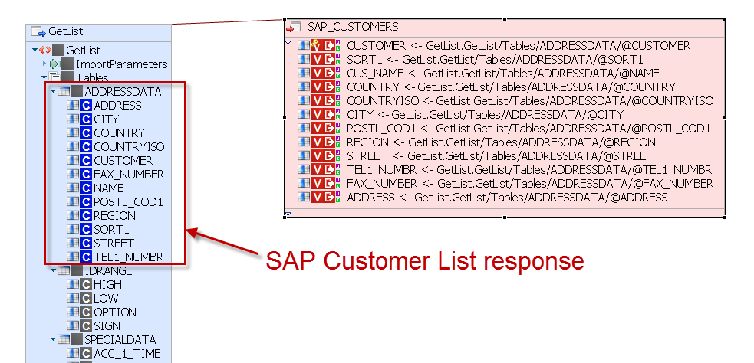Click the GetList panel header icon

tap(38, 31)
